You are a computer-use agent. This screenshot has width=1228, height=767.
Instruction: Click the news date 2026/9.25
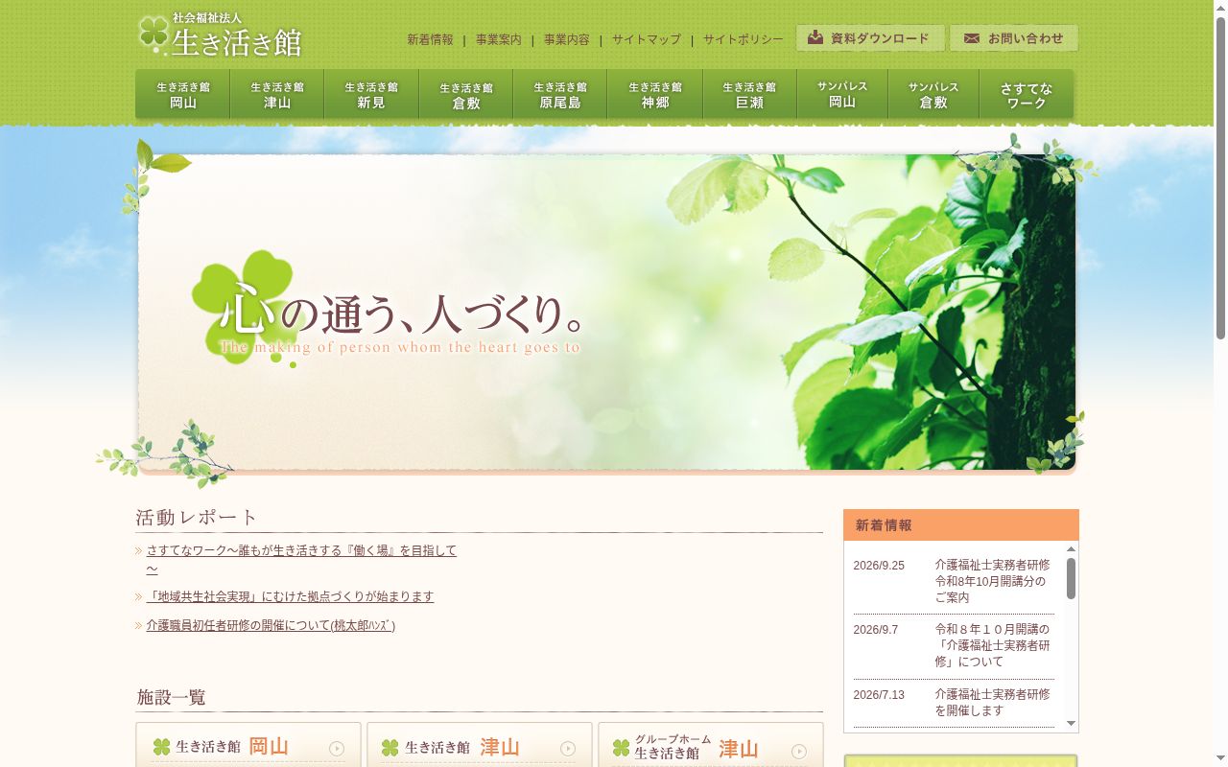point(879,566)
